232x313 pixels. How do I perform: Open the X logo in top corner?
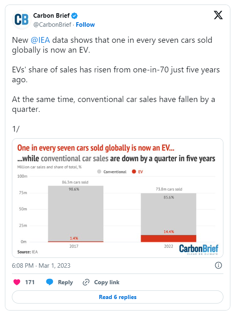coord(218,15)
